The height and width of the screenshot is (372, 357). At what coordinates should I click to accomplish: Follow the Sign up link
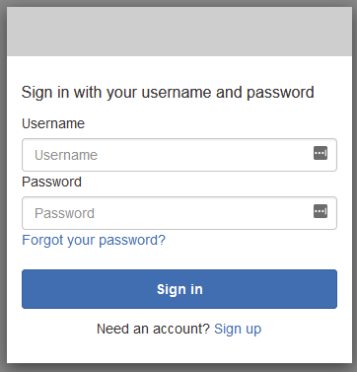point(238,329)
